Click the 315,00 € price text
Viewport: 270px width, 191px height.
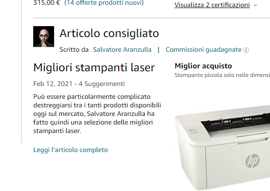tap(47, 2)
